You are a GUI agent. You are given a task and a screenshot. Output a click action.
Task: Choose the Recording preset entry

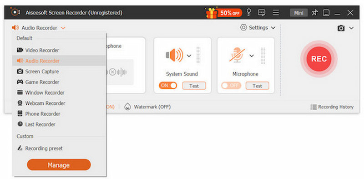click(59, 148)
